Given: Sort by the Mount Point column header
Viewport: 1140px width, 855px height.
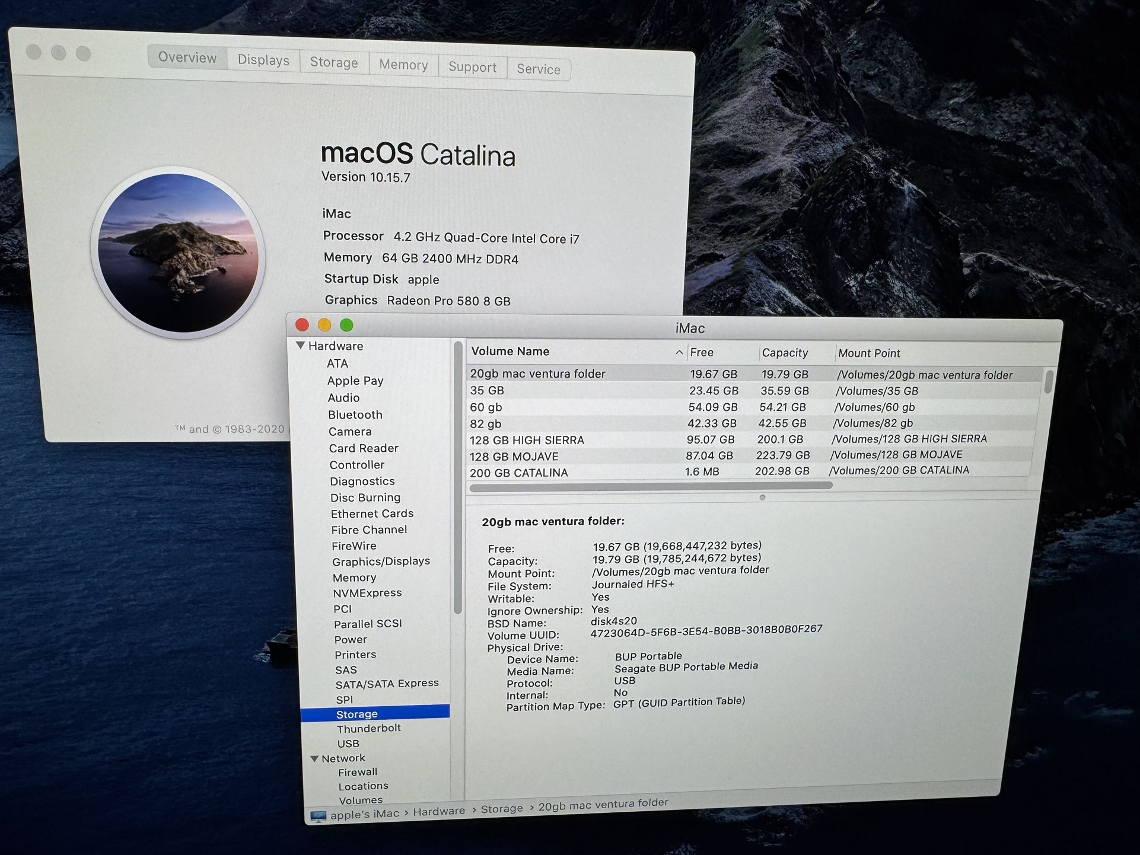Looking at the screenshot, I should (x=869, y=353).
